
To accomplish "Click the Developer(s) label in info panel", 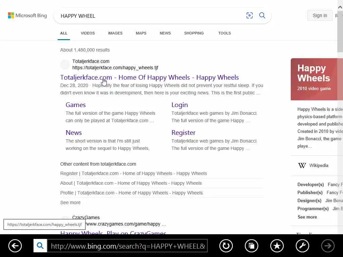I will 311,185.
